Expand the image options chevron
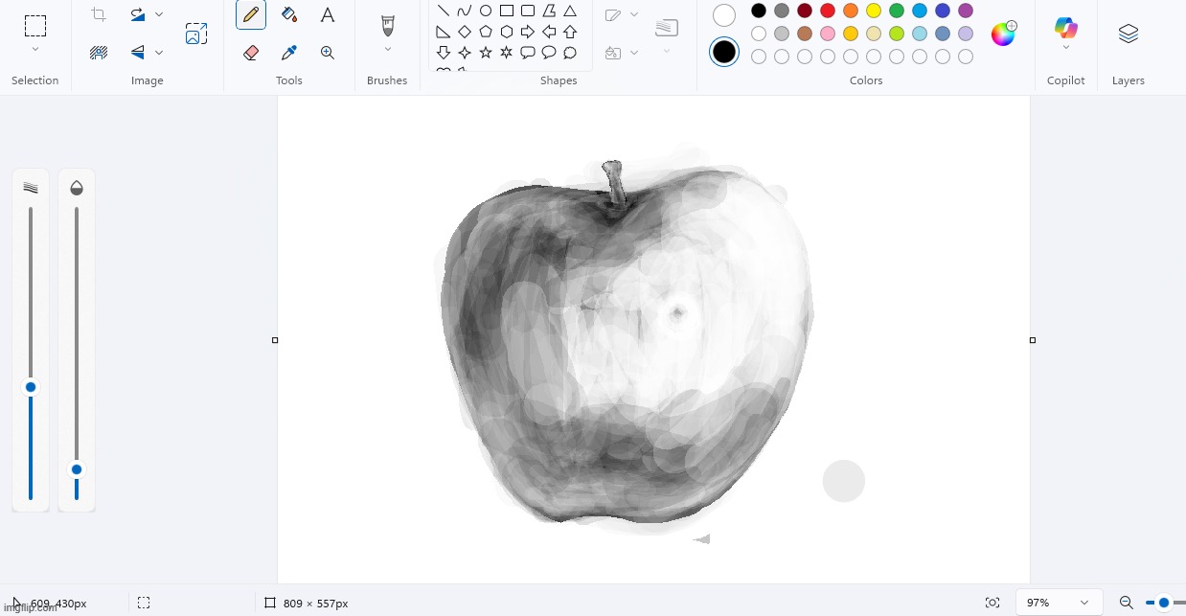Image resolution: width=1186 pixels, height=616 pixels. (159, 53)
